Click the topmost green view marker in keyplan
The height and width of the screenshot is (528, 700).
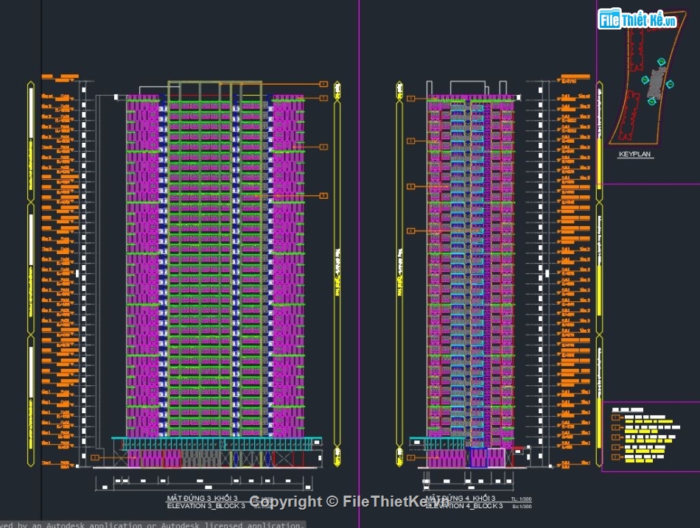point(661,62)
